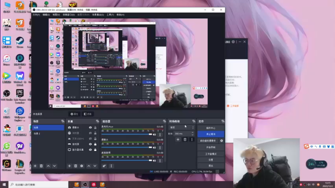Click the blue 停止推流 button
The width and height of the screenshot is (335, 188).
211,134
